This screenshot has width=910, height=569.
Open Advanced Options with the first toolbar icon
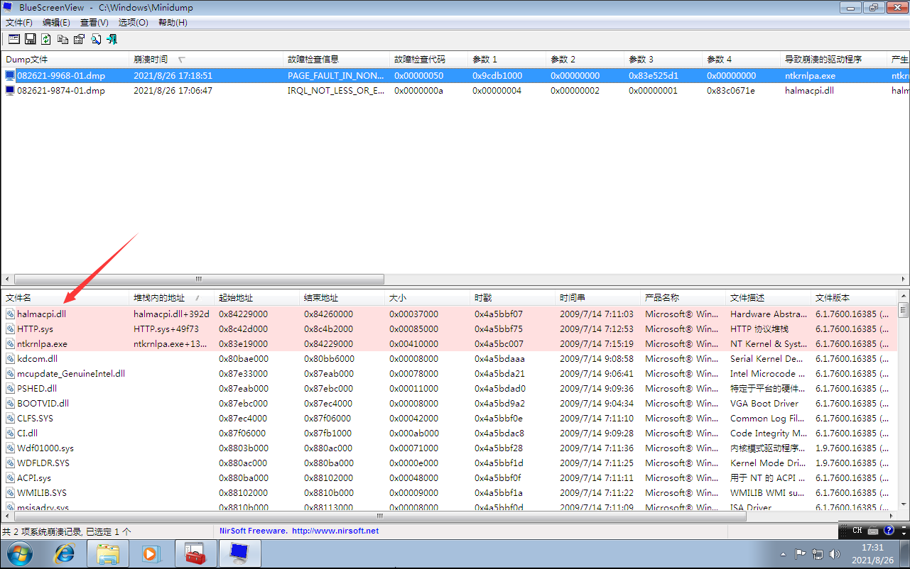[13, 38]
